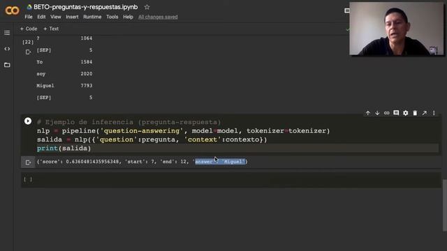Click the highlighted answer 'Miguel' output text
The height and width of the screenshot is (251, 447).
[x=220, y=162]
